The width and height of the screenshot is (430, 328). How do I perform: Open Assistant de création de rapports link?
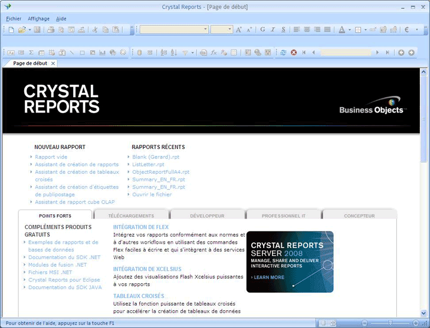coord(77,164)
